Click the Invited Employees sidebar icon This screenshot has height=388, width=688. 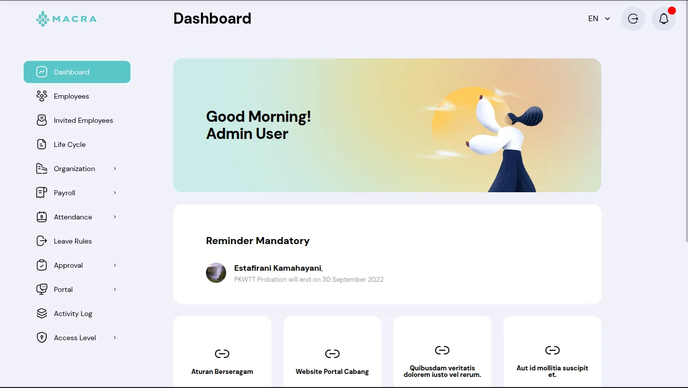pos(42,120)
